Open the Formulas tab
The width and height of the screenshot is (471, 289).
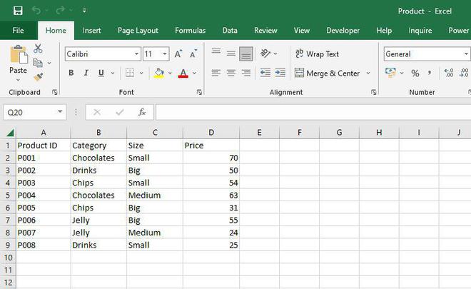(190, 31)
